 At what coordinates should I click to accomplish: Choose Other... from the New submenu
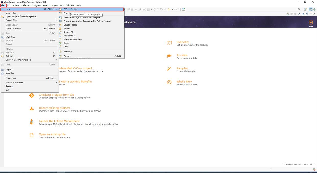(x=91, y=56)
